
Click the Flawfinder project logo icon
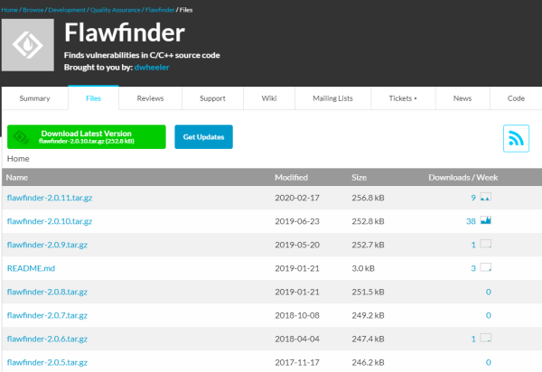28,45
